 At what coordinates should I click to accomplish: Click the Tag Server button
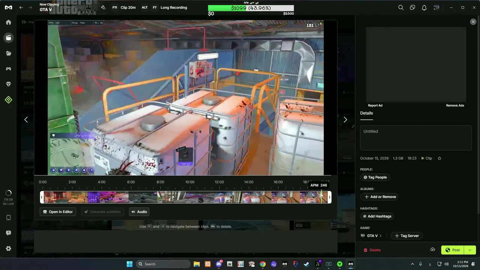[407, 236]
